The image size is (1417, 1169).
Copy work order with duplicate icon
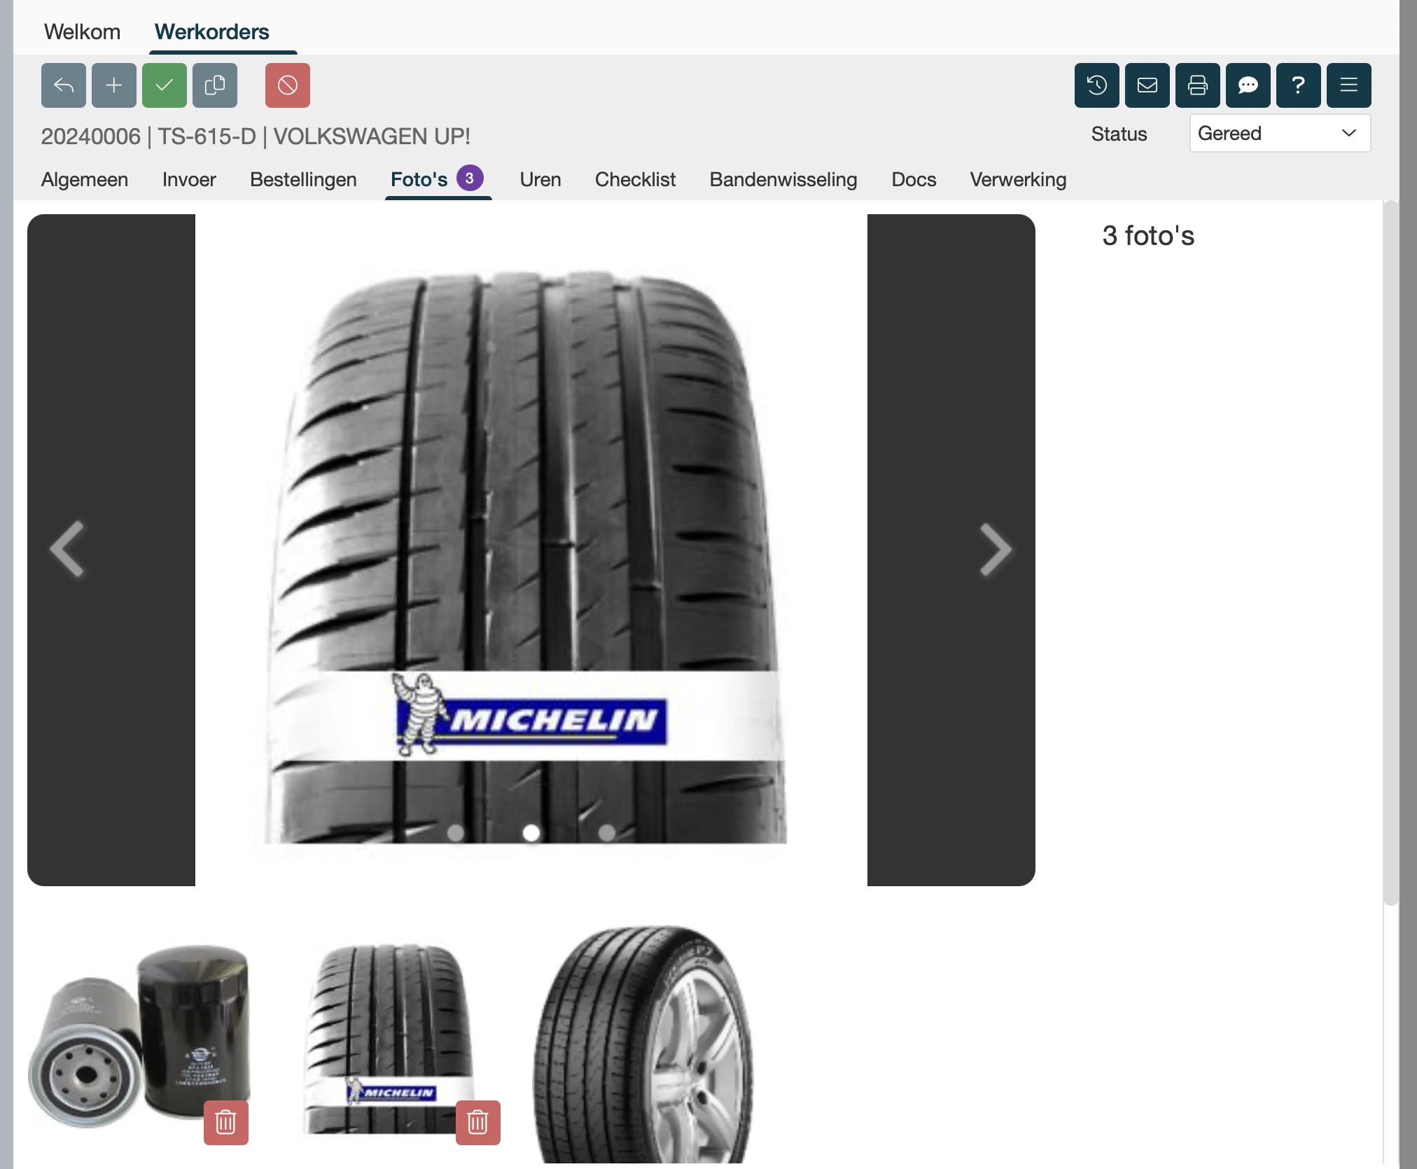(x=215, y=85)
